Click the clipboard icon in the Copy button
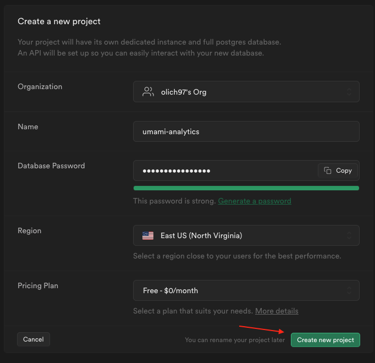Viewport: 375px width, 363px height. pos(328,170)
